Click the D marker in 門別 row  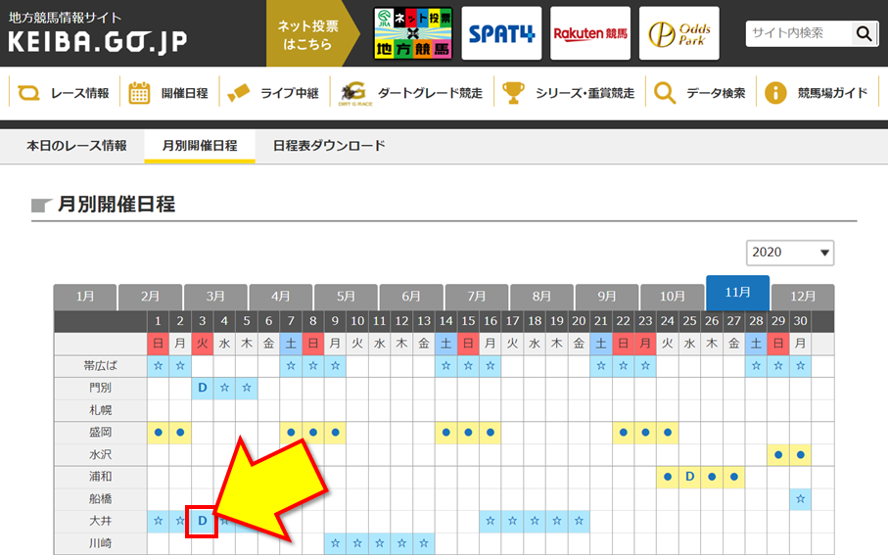202,387
